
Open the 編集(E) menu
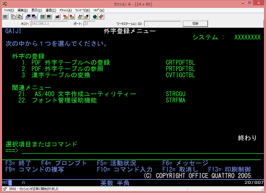(x=23, y=10)
